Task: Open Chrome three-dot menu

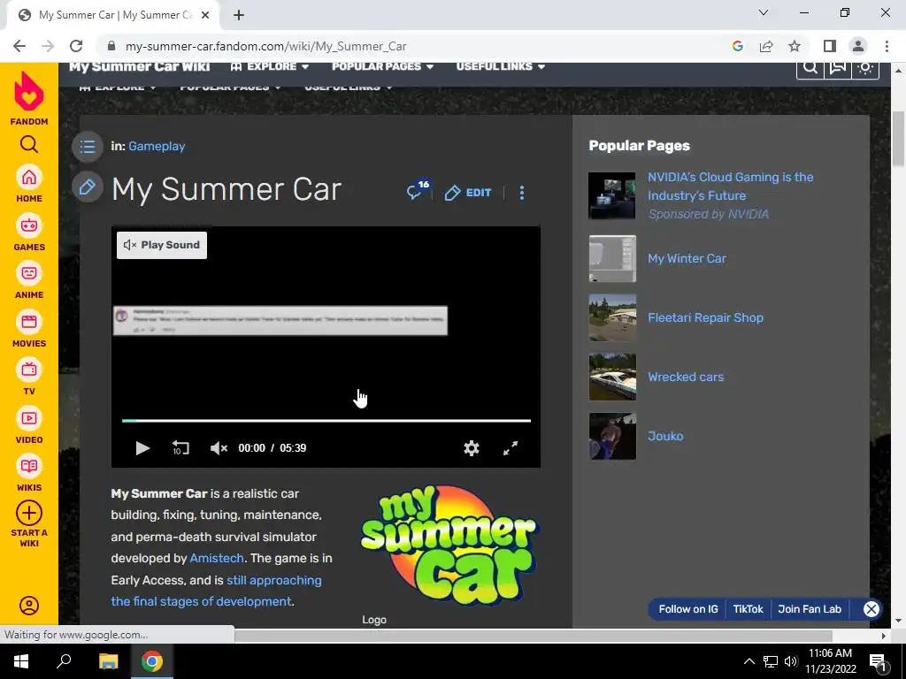Action: 887,46
